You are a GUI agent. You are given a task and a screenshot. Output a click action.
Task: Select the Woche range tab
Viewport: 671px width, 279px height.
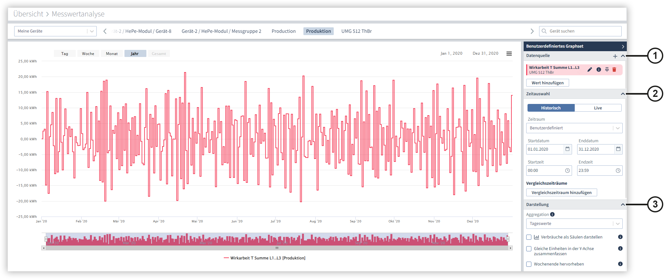coord(88,54)
